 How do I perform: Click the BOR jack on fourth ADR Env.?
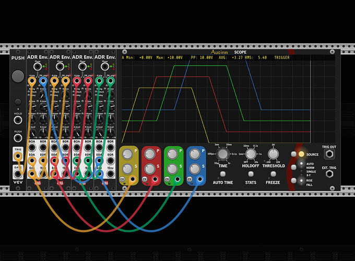pyautogui.click(x=110, y=147)
